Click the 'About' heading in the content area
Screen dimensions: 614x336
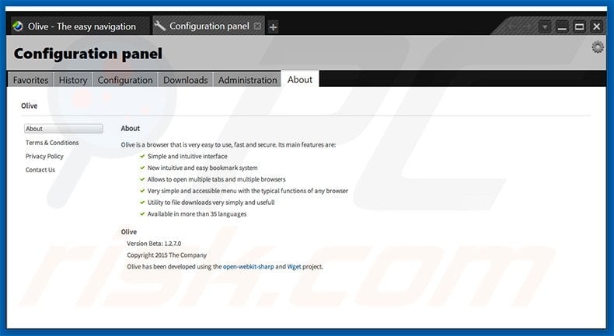point(131,128)
